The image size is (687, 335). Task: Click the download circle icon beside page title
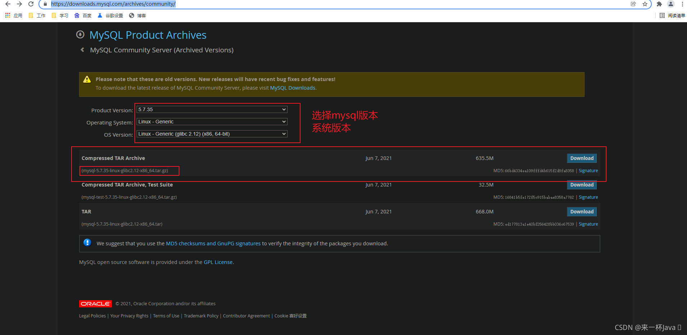80,34
